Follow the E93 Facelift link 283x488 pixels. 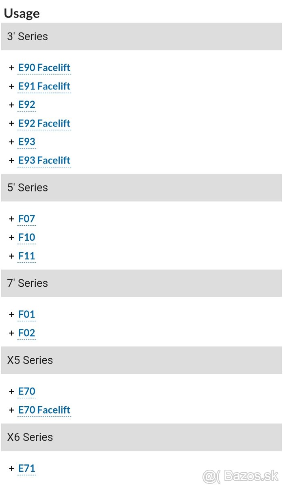click(44, 160)
